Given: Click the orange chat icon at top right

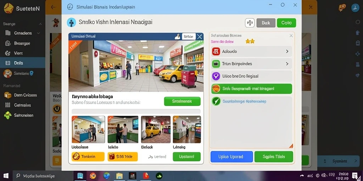Looking at the screenshot, I should (x=342, y=8).
